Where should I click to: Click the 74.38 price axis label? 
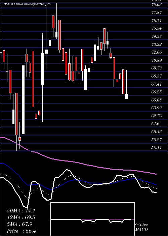coord(157,36)
